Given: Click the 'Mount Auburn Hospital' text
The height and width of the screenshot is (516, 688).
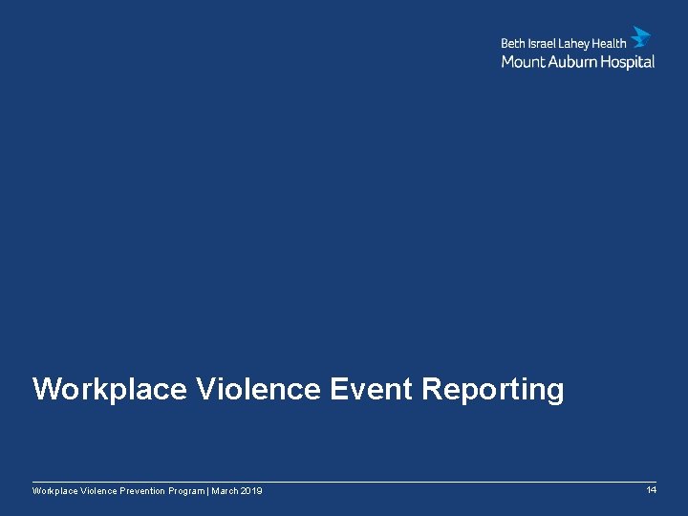Looking at the screenshot, I should tap(578, 62).
